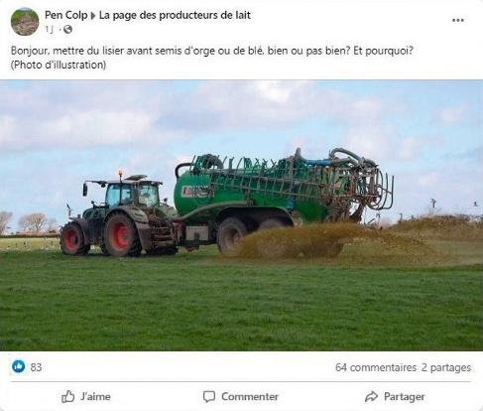
Task: Click Pen Colp's profile picture
Action: click(25, 22)
